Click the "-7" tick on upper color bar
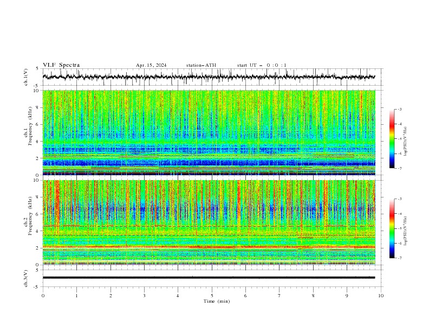 (x=400, y=169)
